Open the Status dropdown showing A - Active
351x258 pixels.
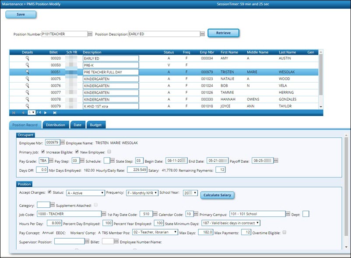pyautogui.click(x=85, y=192)
